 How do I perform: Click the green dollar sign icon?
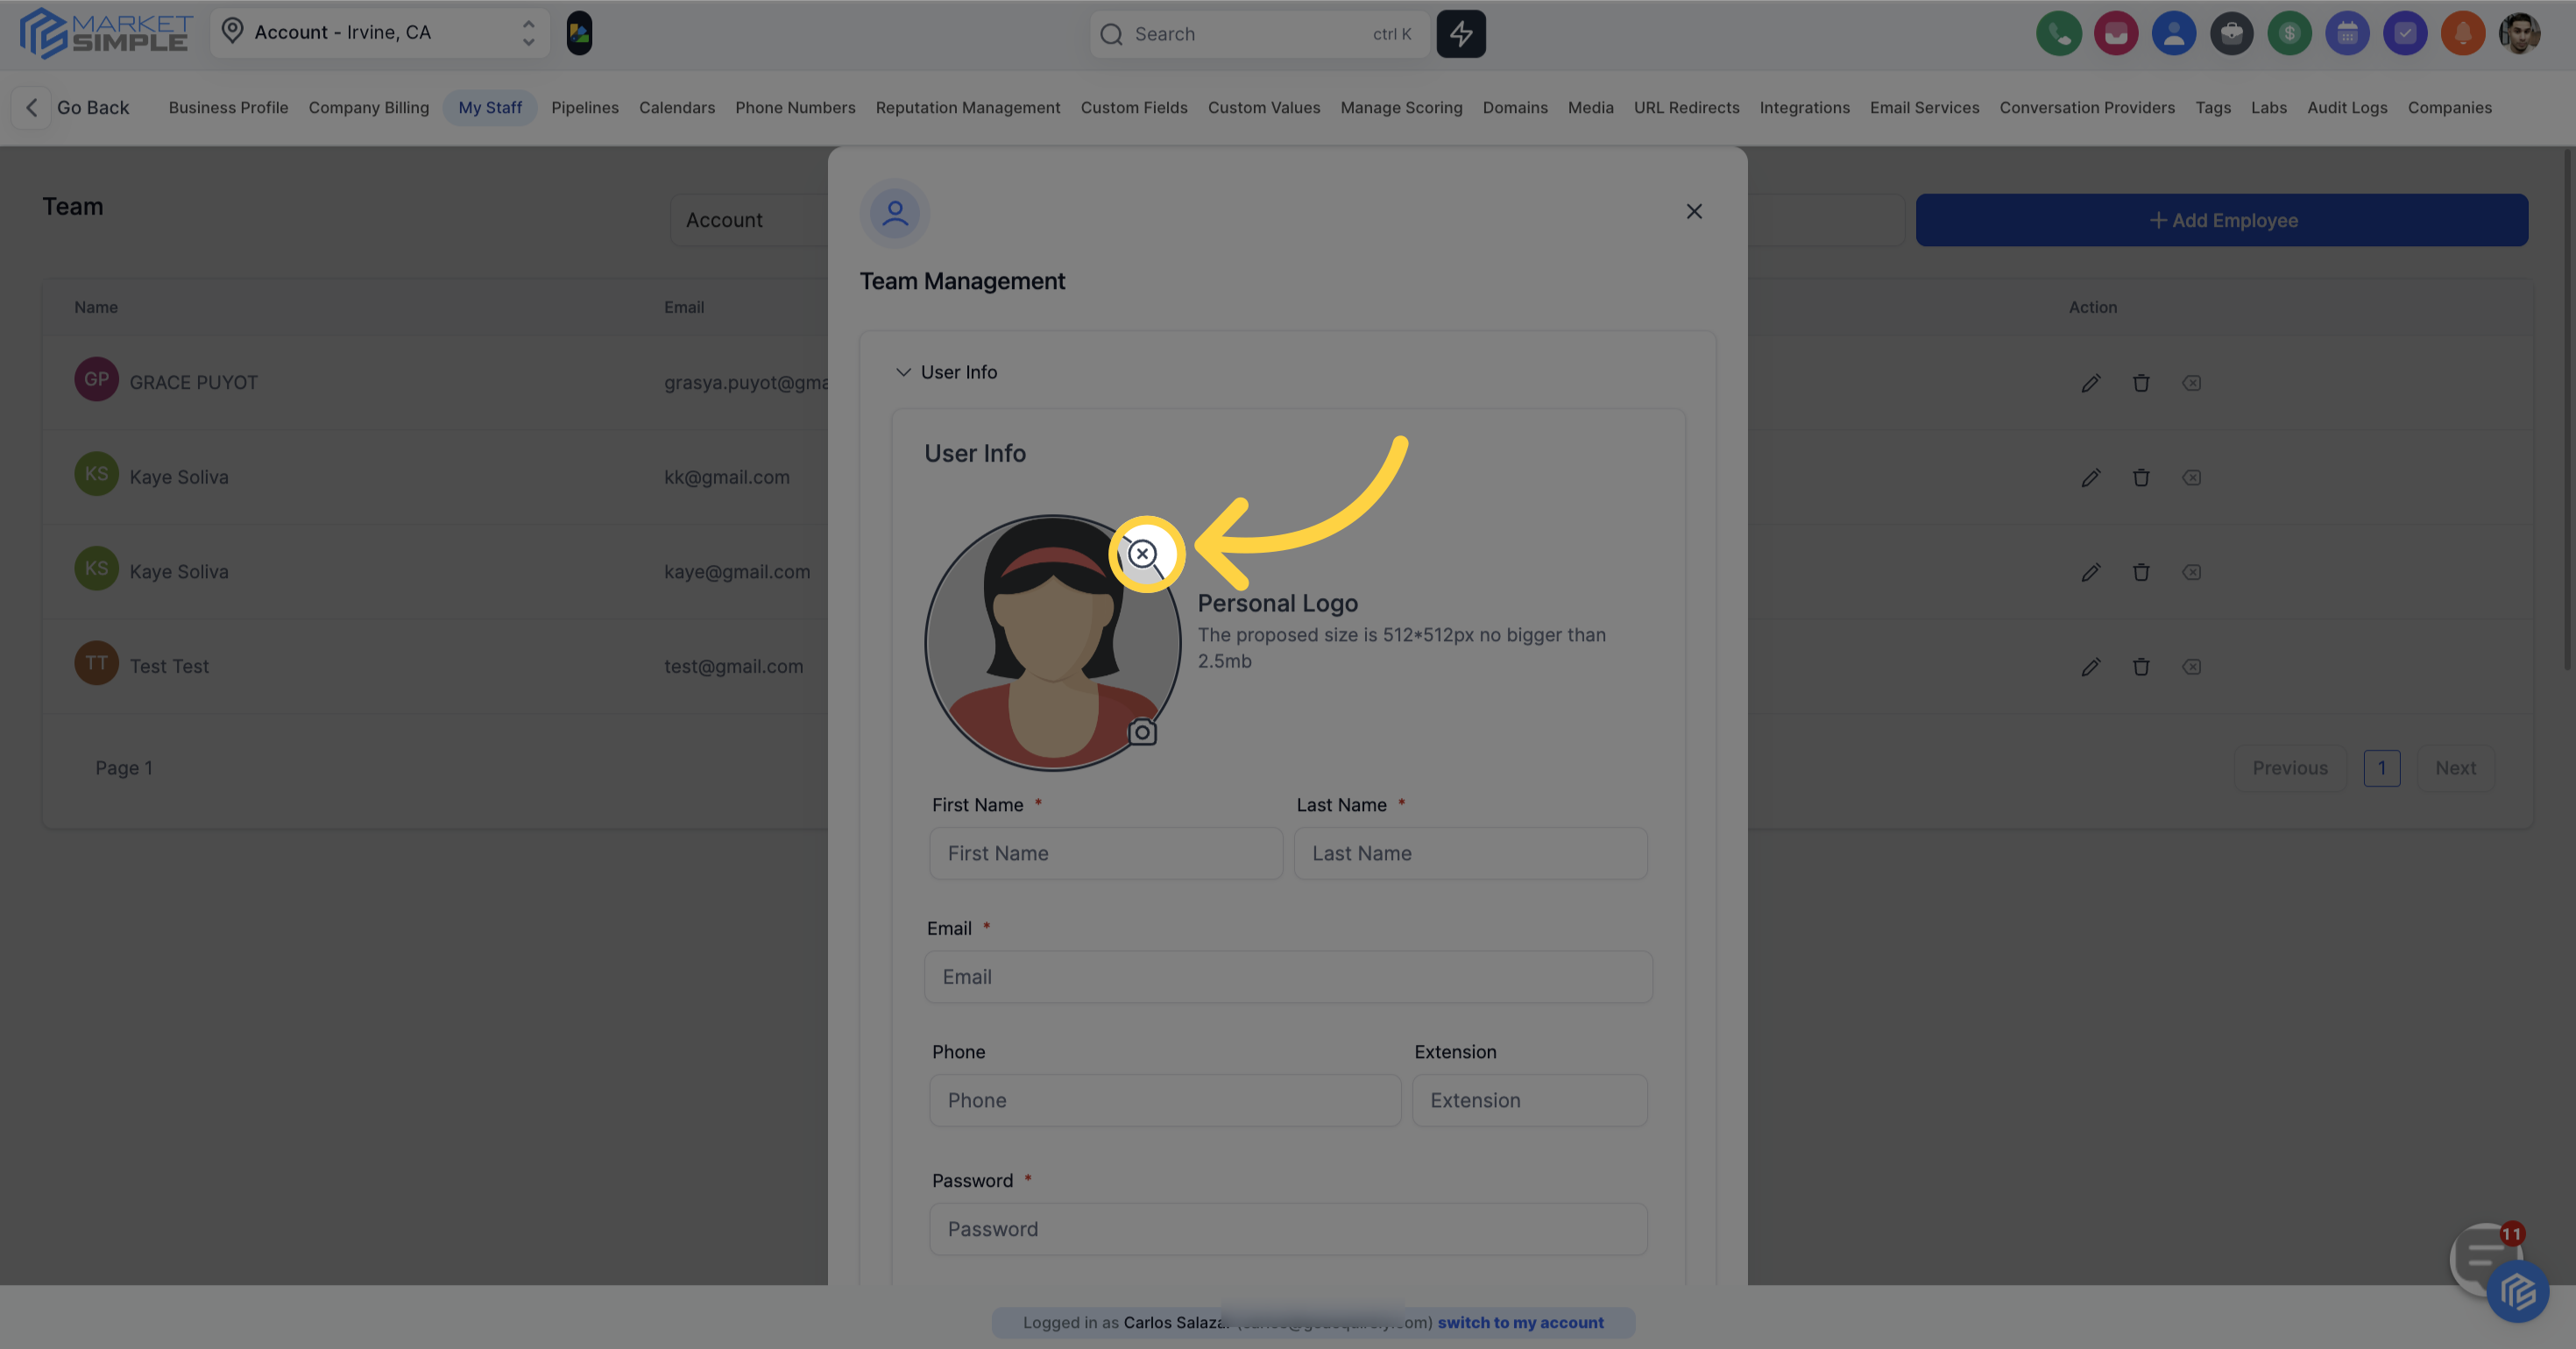[2289, 34]
